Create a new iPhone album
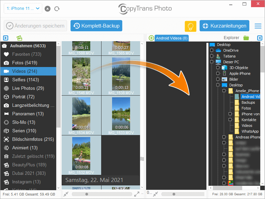This screenshot has width=265, height=199. click(x=19, y=38)
